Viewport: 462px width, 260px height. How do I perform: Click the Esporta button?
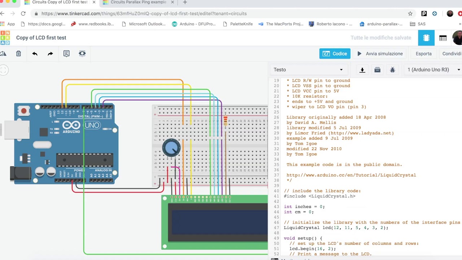click(423, 53)
